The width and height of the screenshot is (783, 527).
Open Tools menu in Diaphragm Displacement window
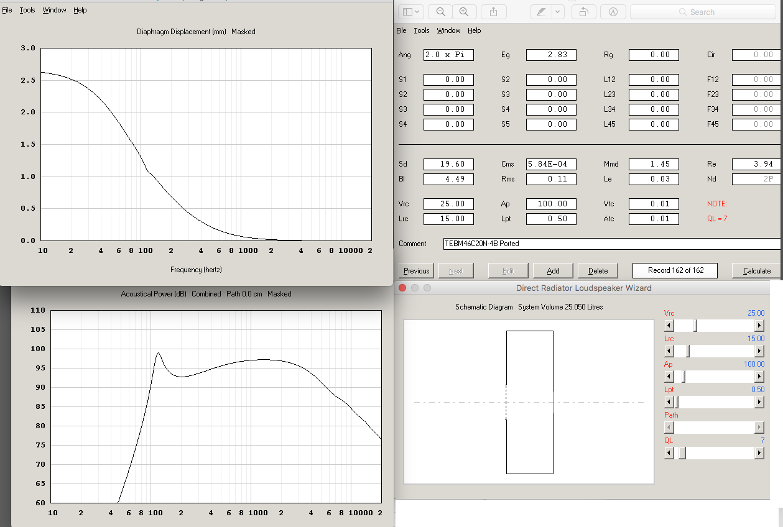(27, 11)
